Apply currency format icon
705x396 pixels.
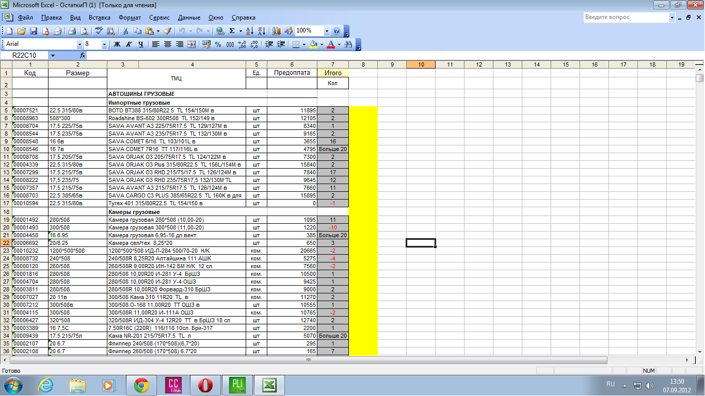[x=206, y=44]
